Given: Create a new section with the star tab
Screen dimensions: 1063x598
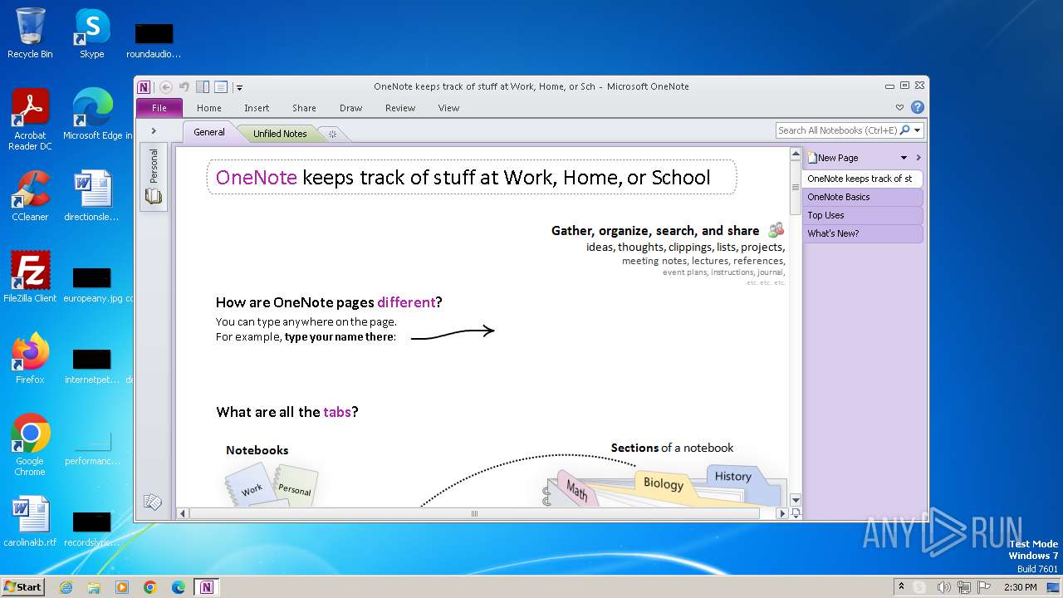Looking at the screenshot, I should [x=332, y=134].
